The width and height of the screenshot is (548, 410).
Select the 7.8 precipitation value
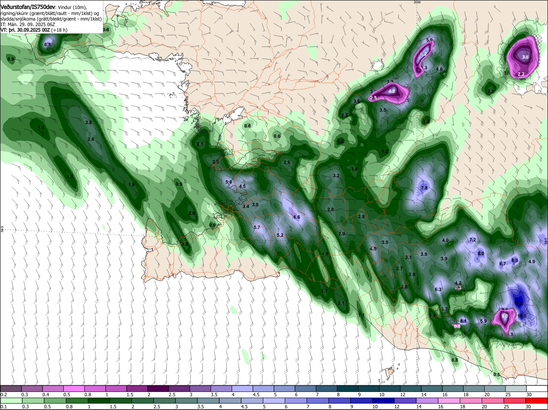(424, 188)
